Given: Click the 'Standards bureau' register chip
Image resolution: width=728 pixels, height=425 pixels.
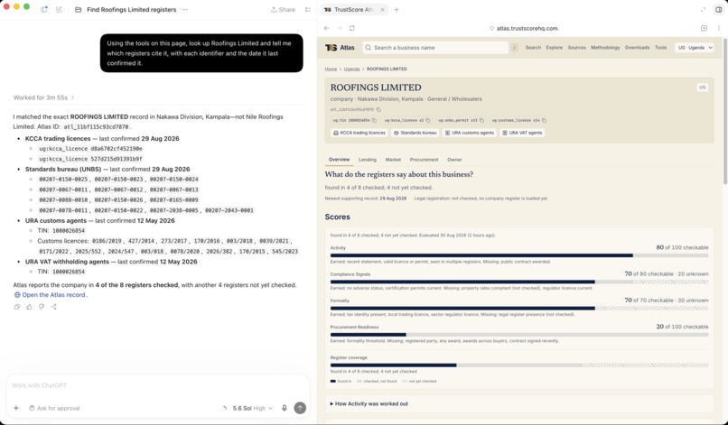Looking at the screenshot, I should (x=415, y=133).
